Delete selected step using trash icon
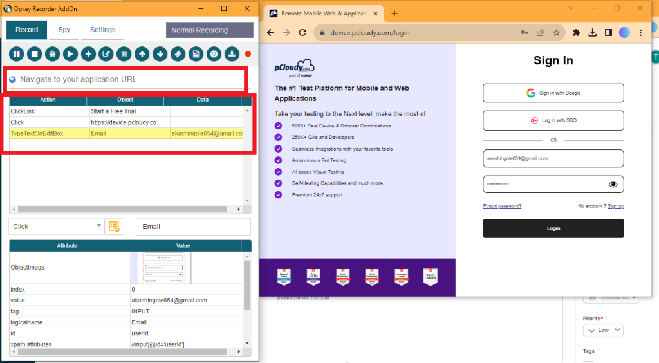659x363 pixels. (124, 54)
